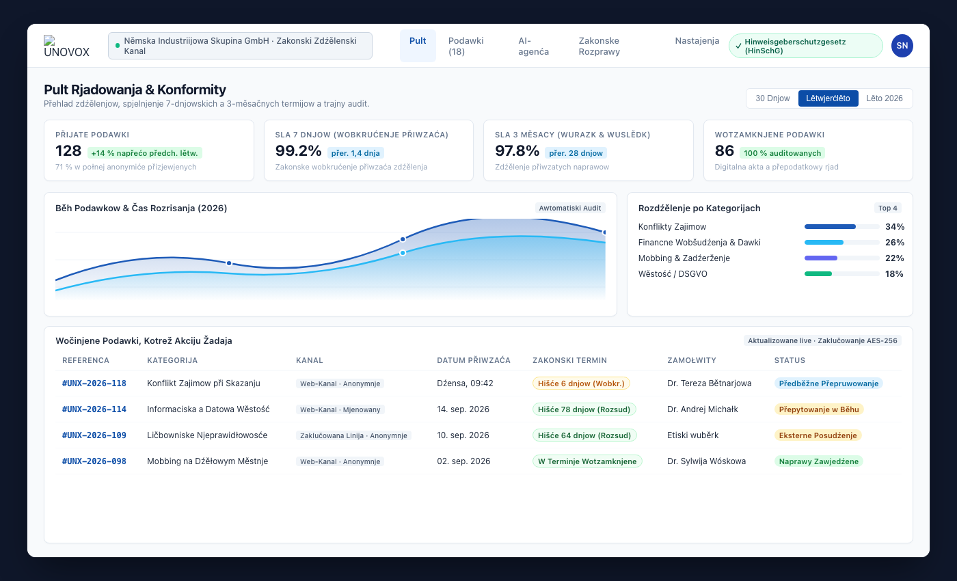Open reference #UNX-2026-118

pos(94,383)
